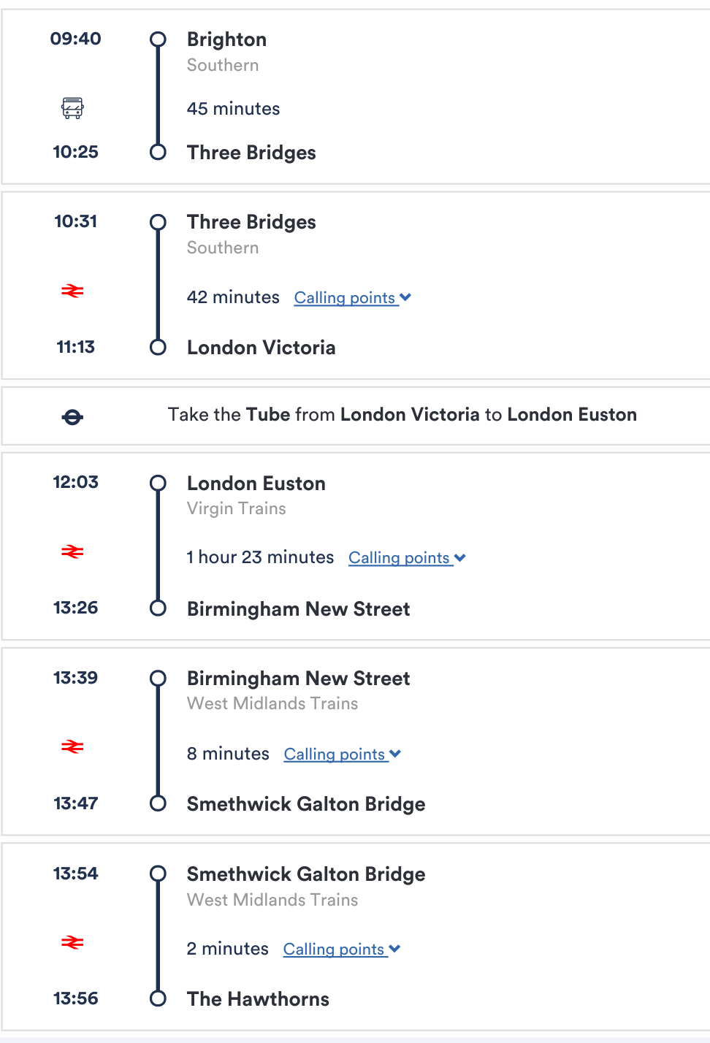
Task: Click the Tube roundel icon
Action: (72, 417)
